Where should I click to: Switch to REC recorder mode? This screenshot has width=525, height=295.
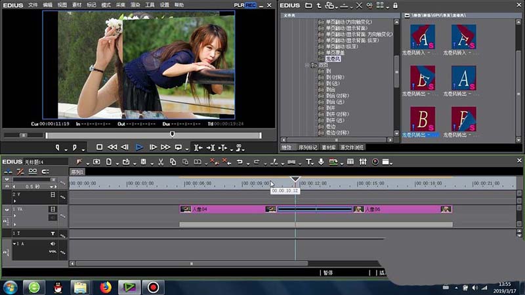tap(251, 5)
